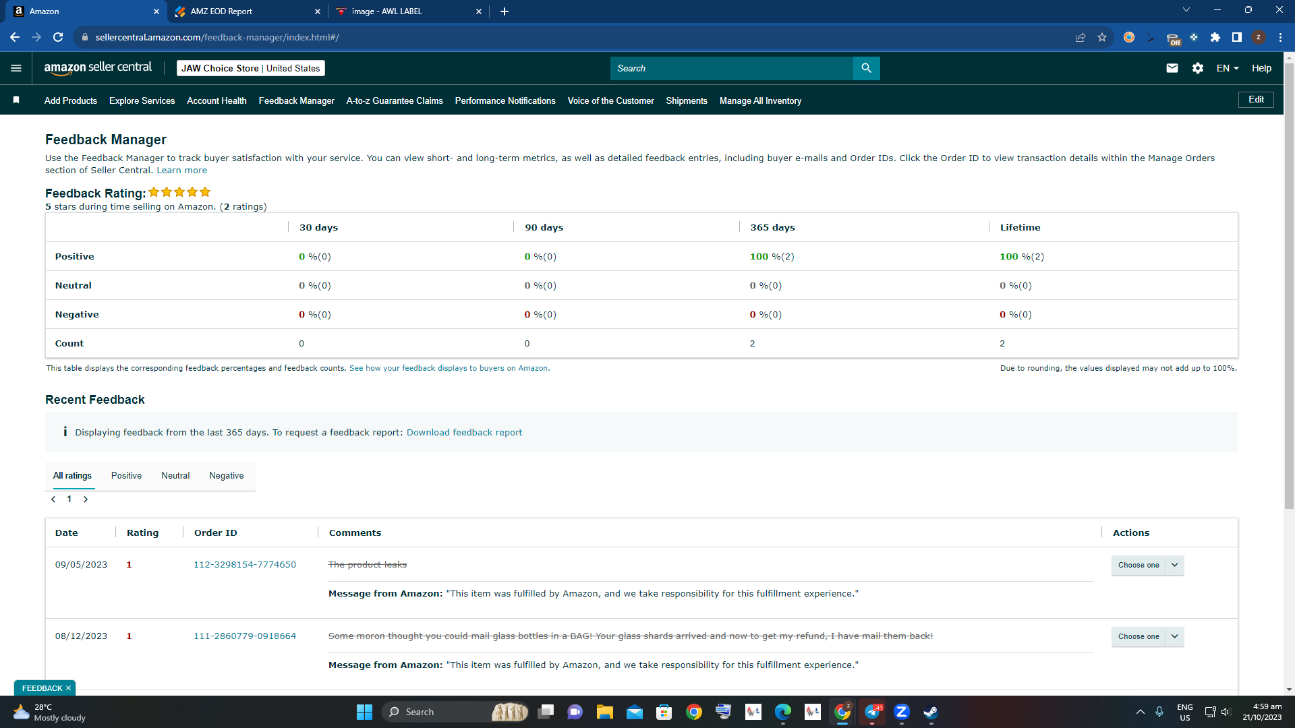The height and width of the screenshot is (728, 1295).
Task: Open A-to-z Guarantee Claims page
Action: tap(395, 100)
